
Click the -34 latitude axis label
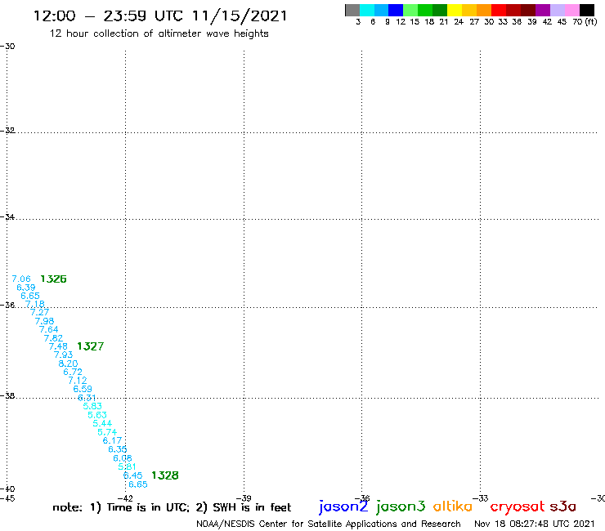click(x=7, y=217)
